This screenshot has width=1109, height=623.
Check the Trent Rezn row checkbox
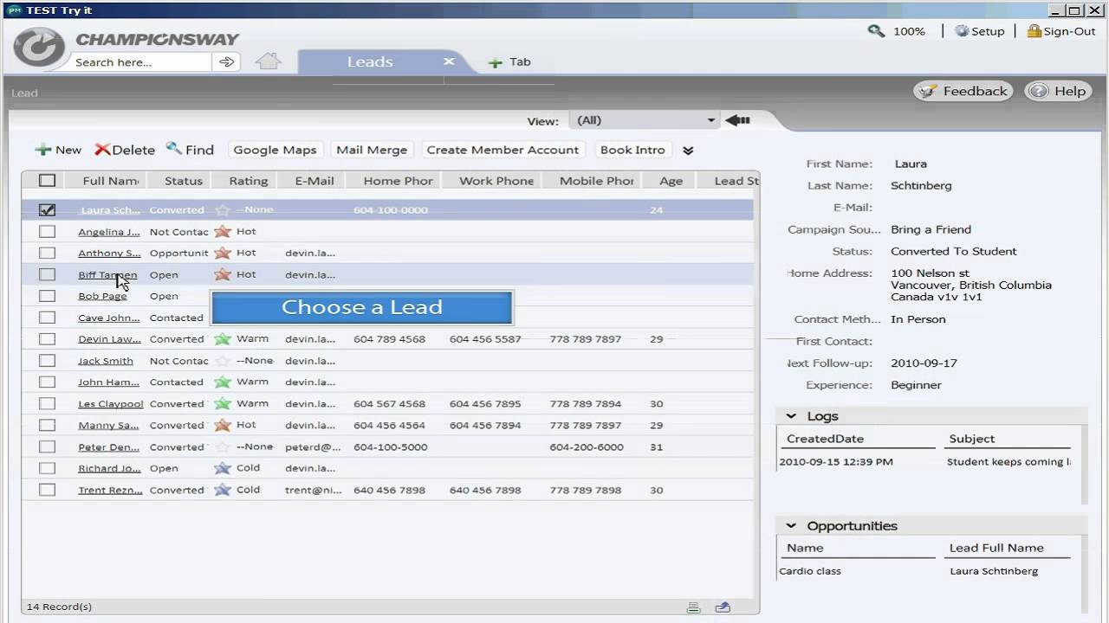[x=47, y=490]
